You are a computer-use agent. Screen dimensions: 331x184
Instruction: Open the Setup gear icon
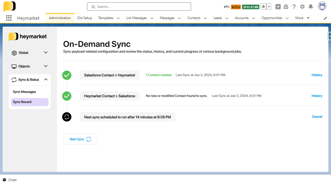click(x=302, y=7)
